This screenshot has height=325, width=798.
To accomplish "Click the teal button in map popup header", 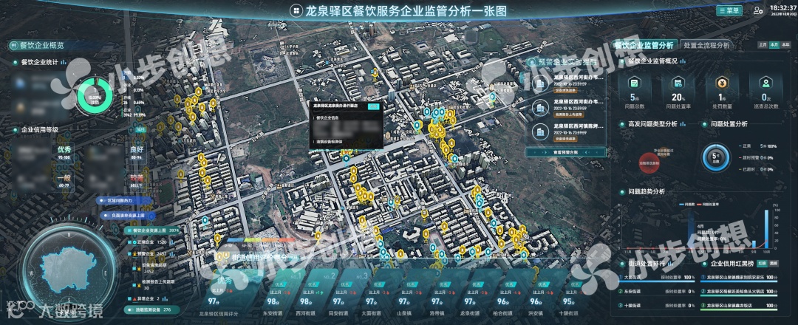I will [x=373, y=106].
